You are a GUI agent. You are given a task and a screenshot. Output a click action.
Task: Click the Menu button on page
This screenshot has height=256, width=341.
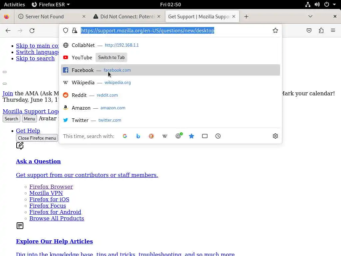[x=29, y=119]
